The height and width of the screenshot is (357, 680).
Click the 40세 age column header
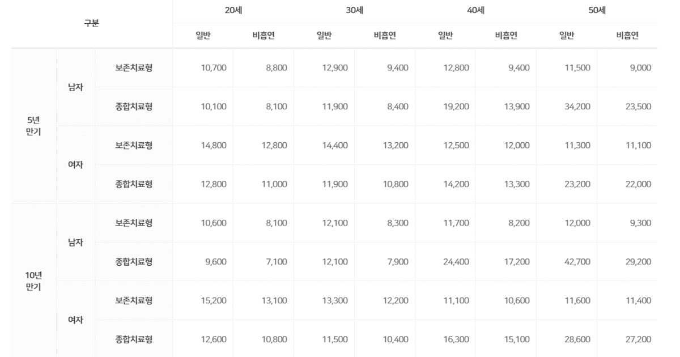click(475, 11)
